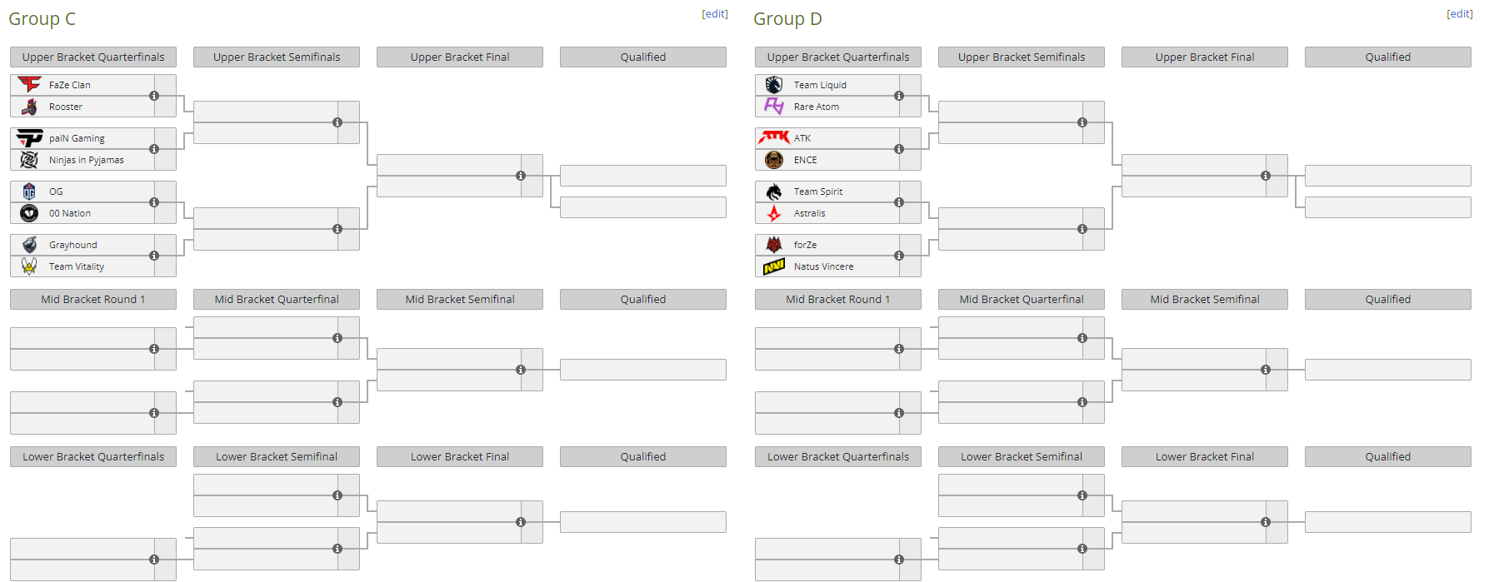The width and height of the screenshot is (1494, 582).
Task: Open match info for forZe vs Natus Vincere
Action: pos(899,256)
